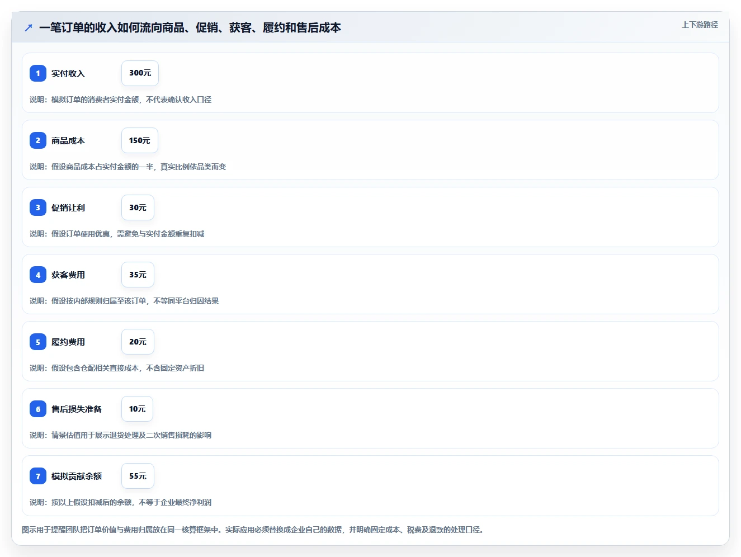Viewport: 741px width, 557px height.
Task: Click the note about 不等于企业最终净利润
Action: tap(121, 502)
